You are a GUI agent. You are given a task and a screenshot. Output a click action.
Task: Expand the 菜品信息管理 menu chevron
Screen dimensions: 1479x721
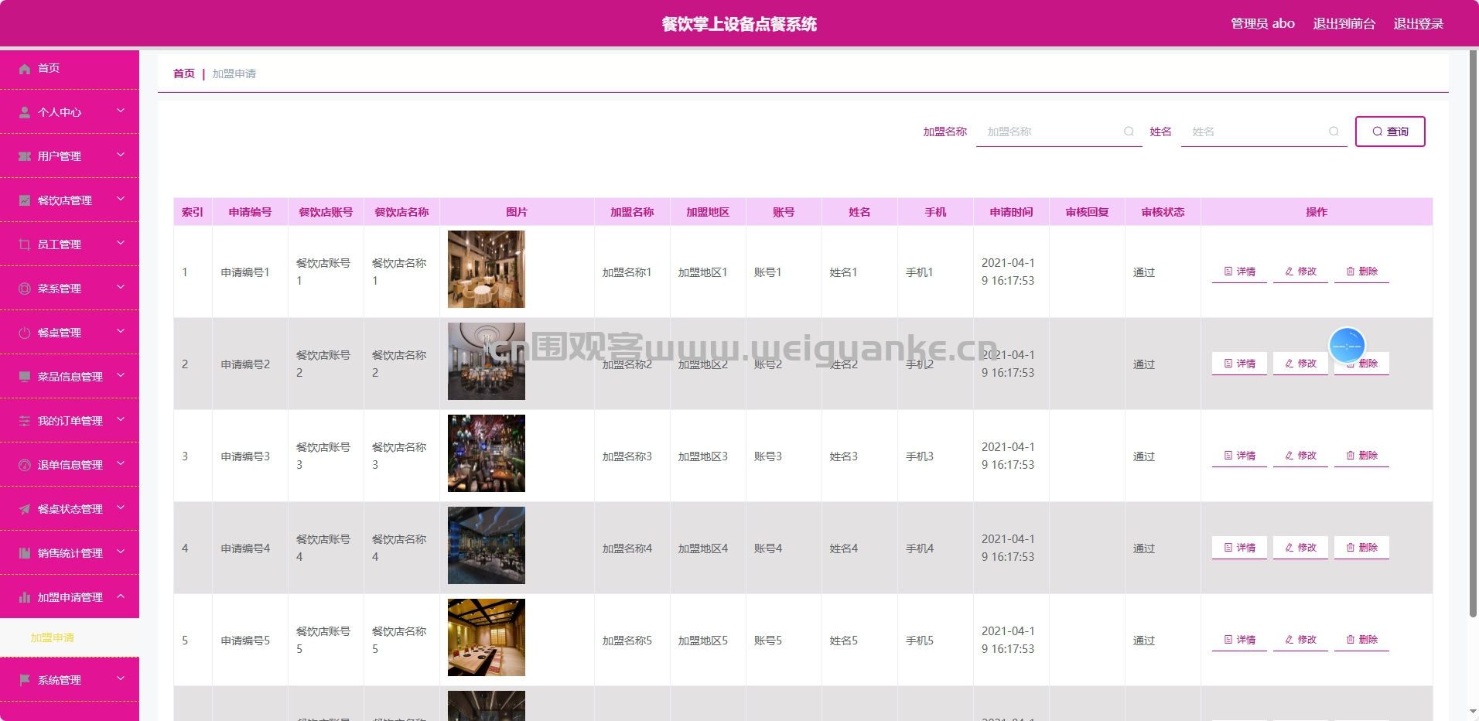[x=121, y=376]
